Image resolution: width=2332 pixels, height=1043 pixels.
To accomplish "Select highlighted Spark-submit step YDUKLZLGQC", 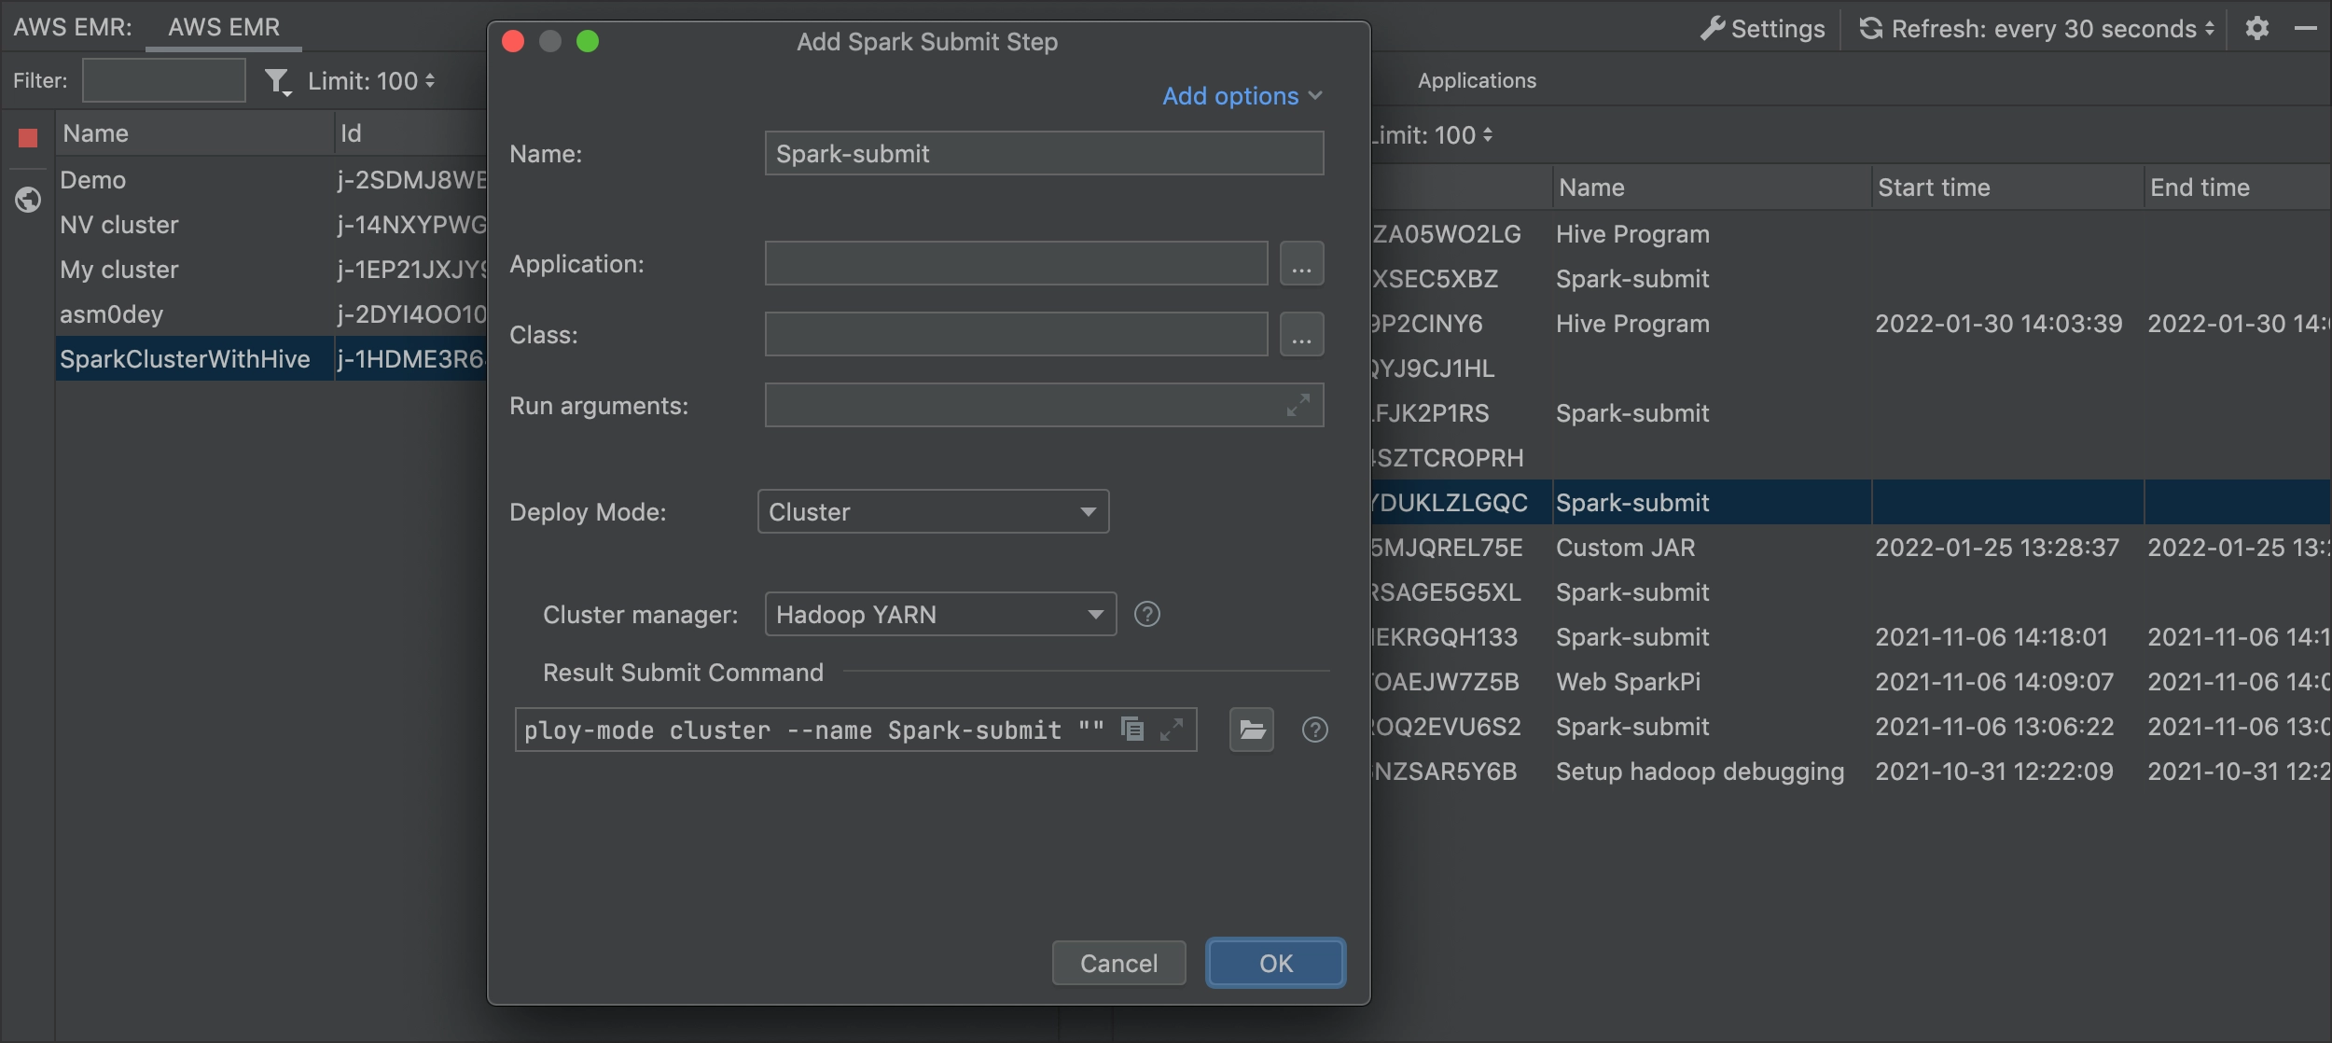I will [1851, 503].
